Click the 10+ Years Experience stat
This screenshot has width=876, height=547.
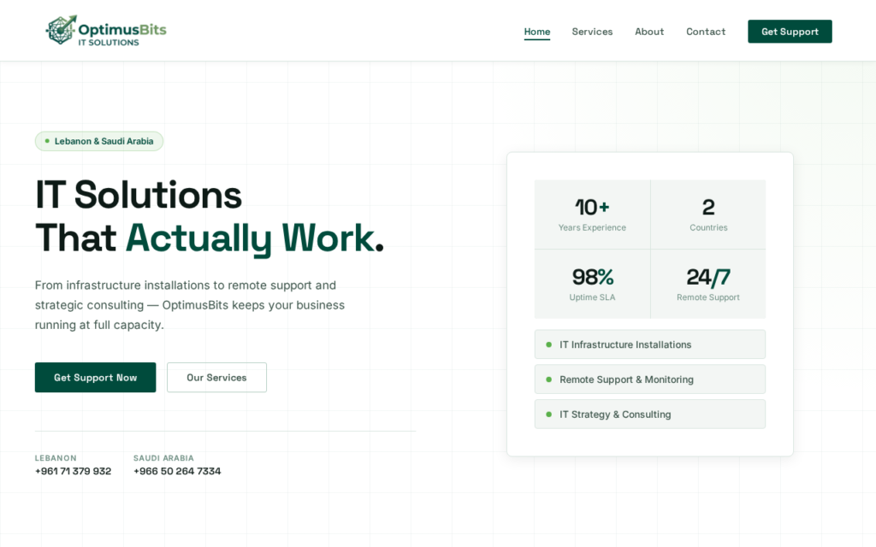pyautogui.click(x=592, y=215)
